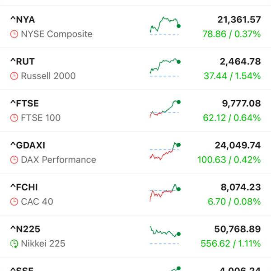Image resolution: width=271 pixels, height=271 pixels.
Task: Open the ^N225 sparkline chart
Action: [165, 235]
